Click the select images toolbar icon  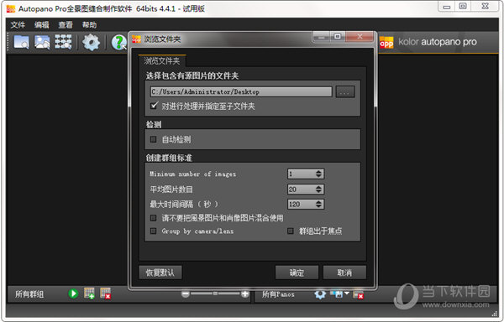click(x=42, y=42)
